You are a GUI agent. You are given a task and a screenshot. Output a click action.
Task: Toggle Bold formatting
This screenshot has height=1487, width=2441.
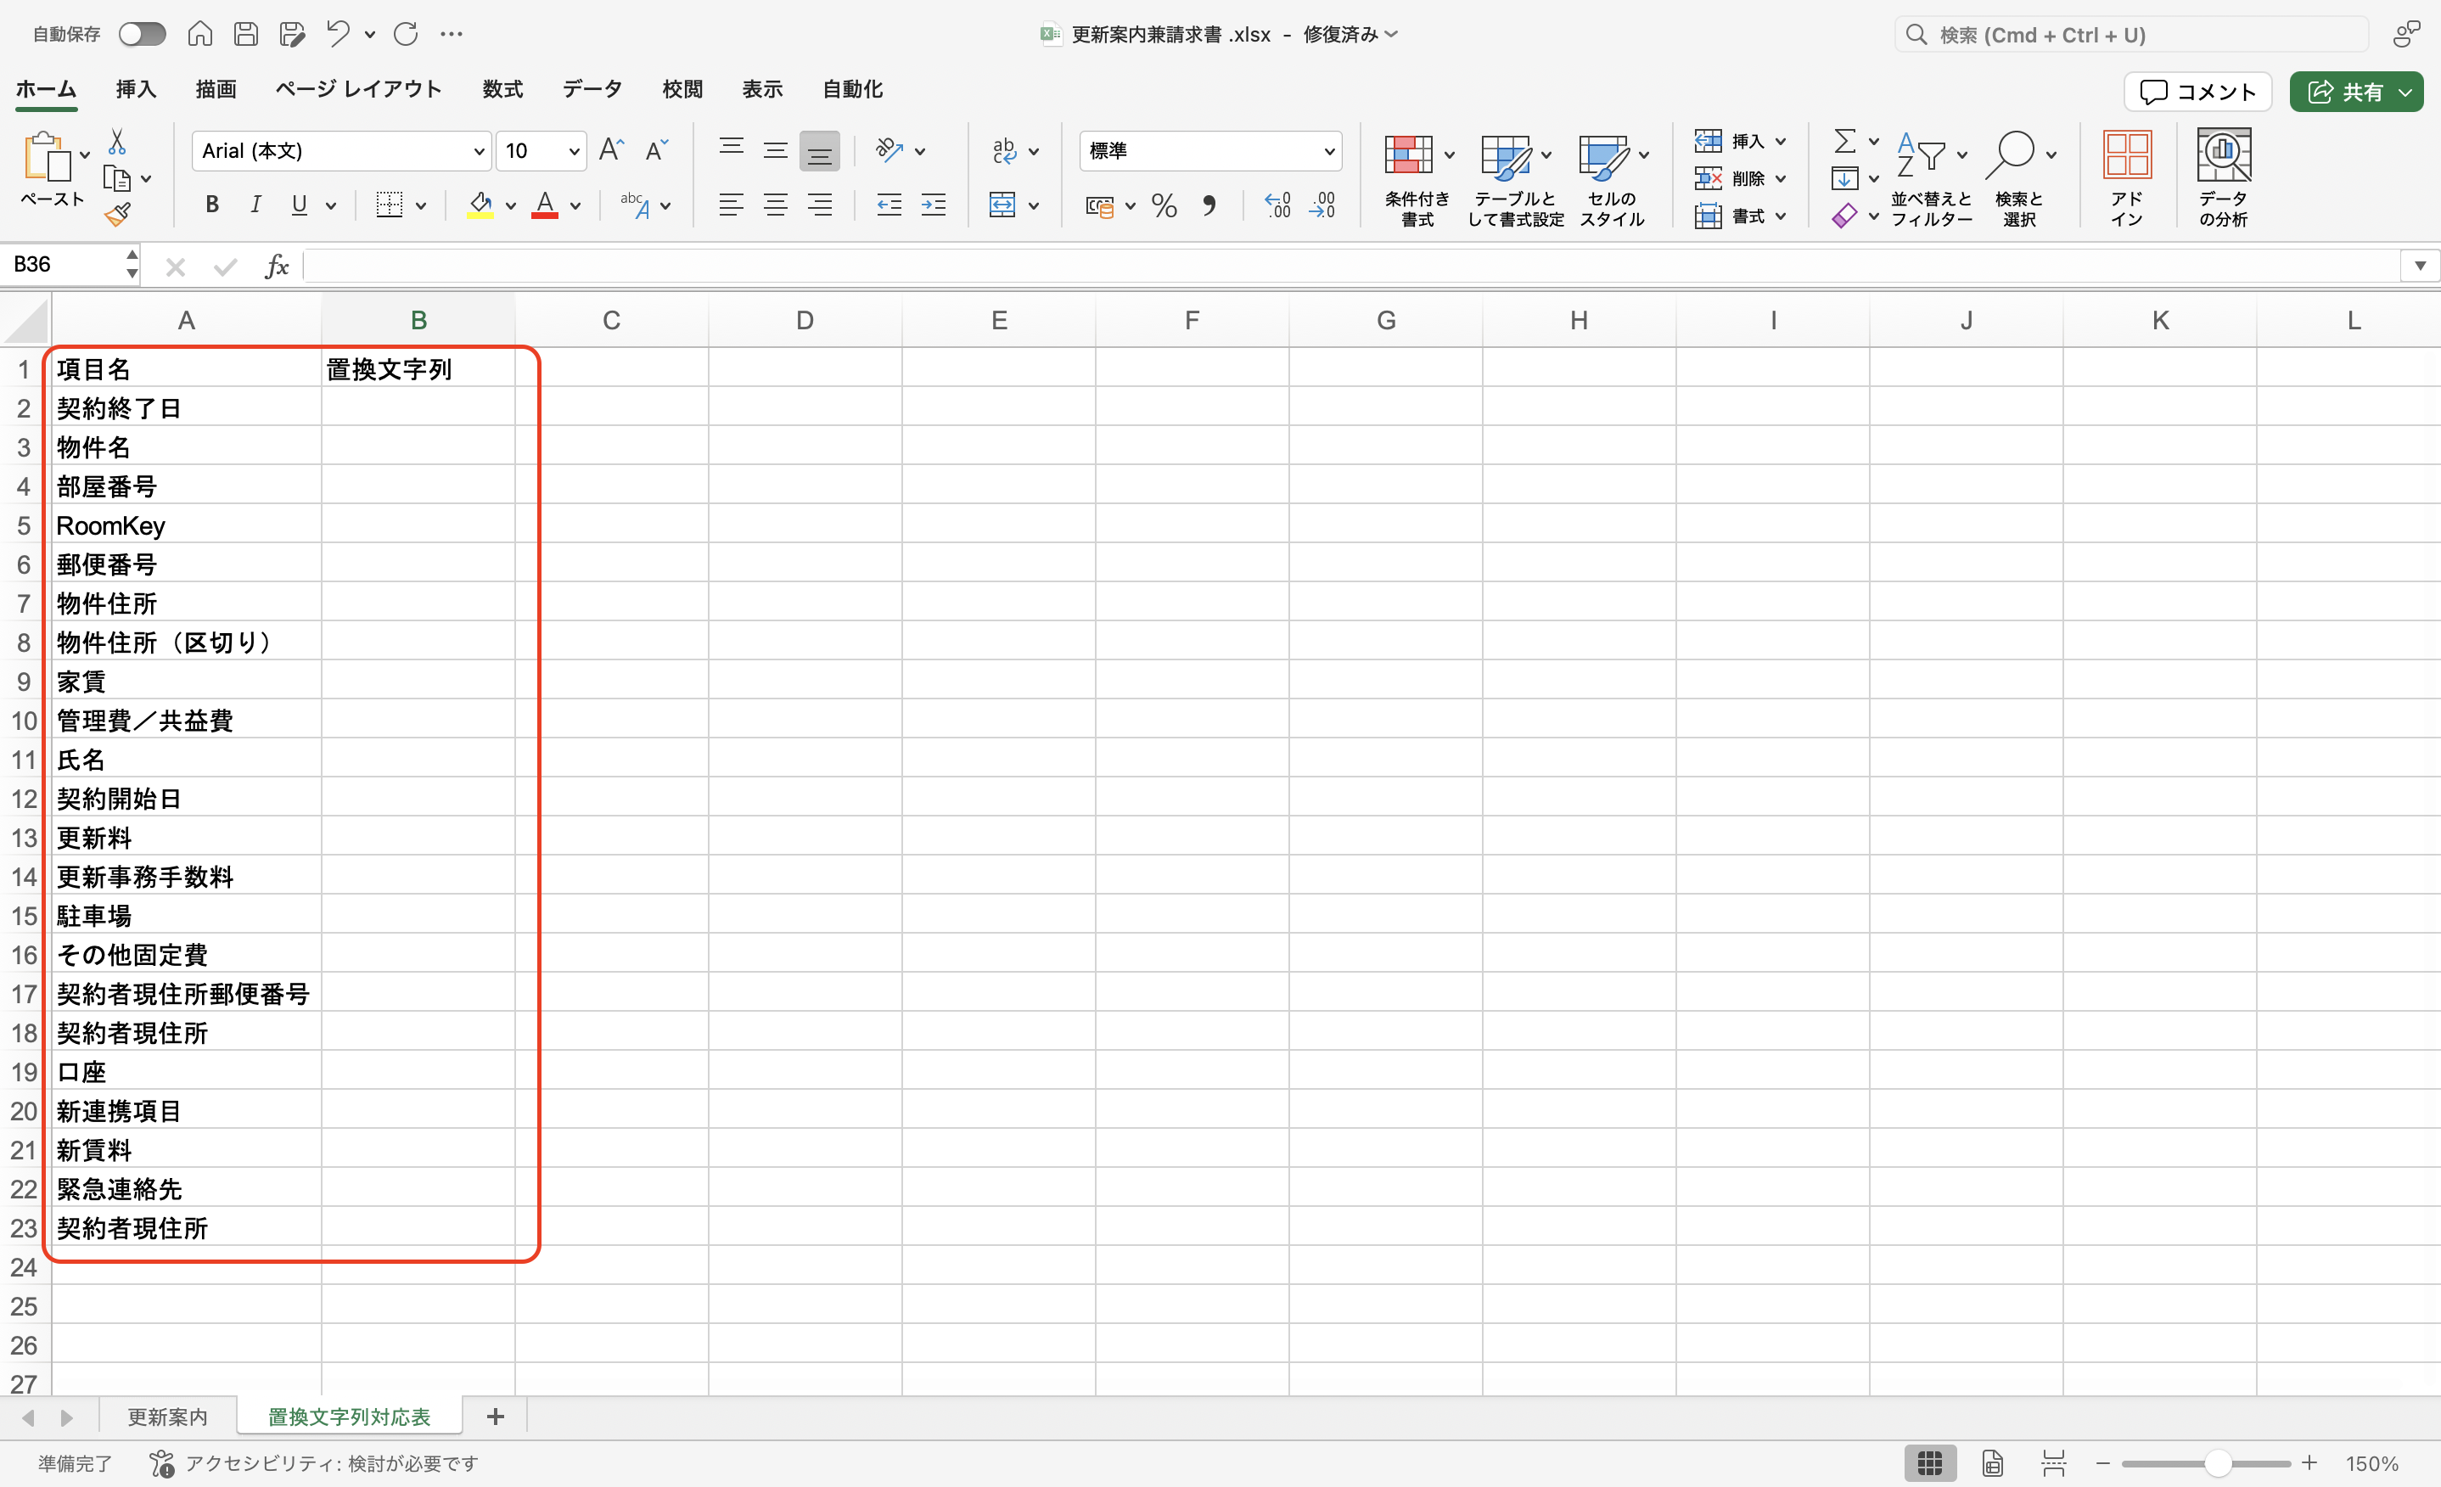click(211, 205)
